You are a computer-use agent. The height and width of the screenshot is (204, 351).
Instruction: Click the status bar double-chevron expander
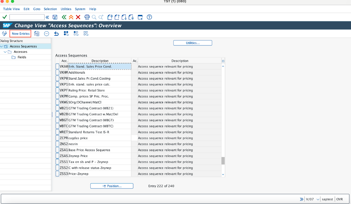[x=302, y=199]
